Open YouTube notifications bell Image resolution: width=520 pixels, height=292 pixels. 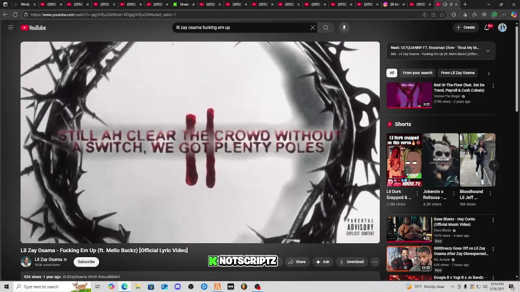(487, 28)
